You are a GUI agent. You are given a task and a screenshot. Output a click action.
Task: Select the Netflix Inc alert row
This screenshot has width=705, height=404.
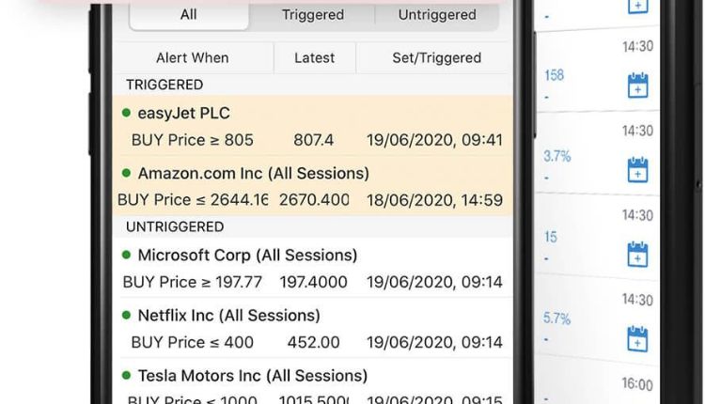tap(312, 328)
